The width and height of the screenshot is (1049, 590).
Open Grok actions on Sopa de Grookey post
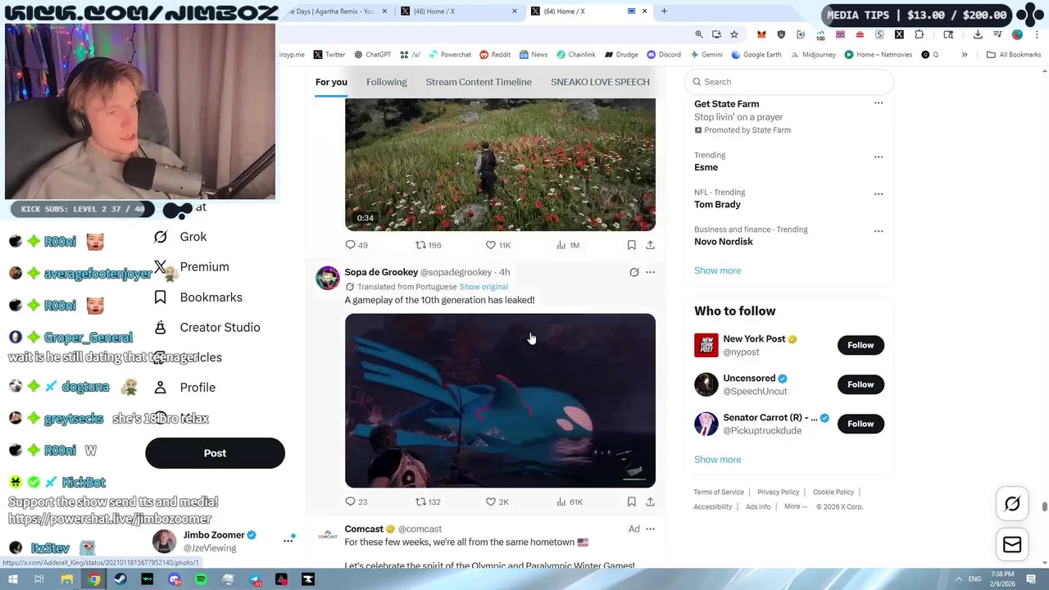pos(633,272)
